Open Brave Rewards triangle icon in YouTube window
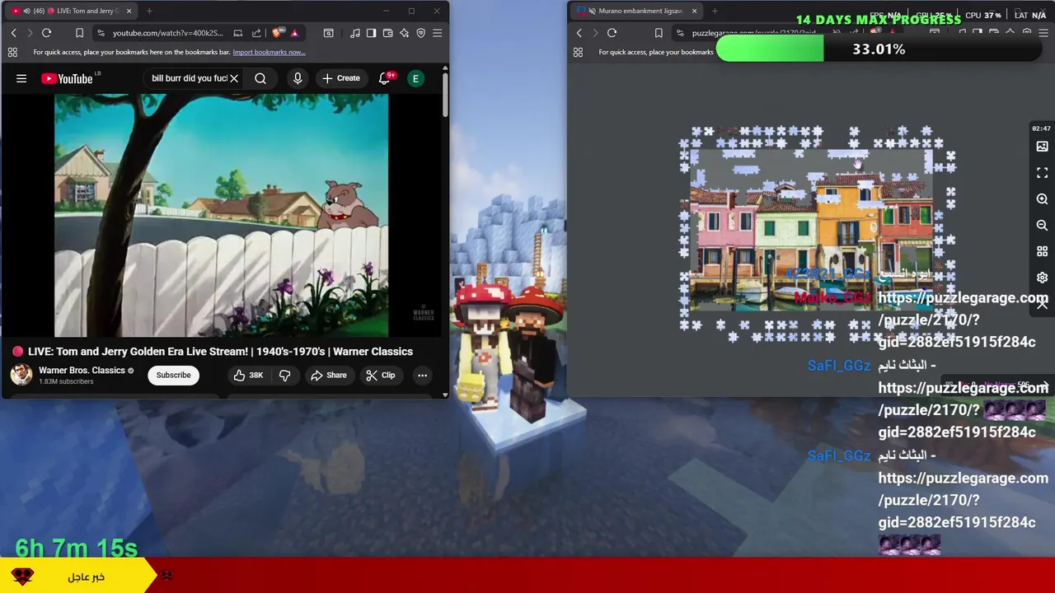 [294, 33]
